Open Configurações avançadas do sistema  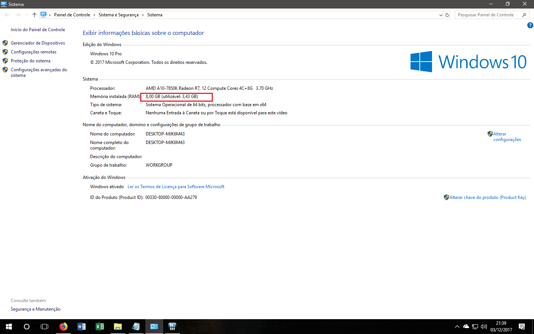tap(39, 72)
